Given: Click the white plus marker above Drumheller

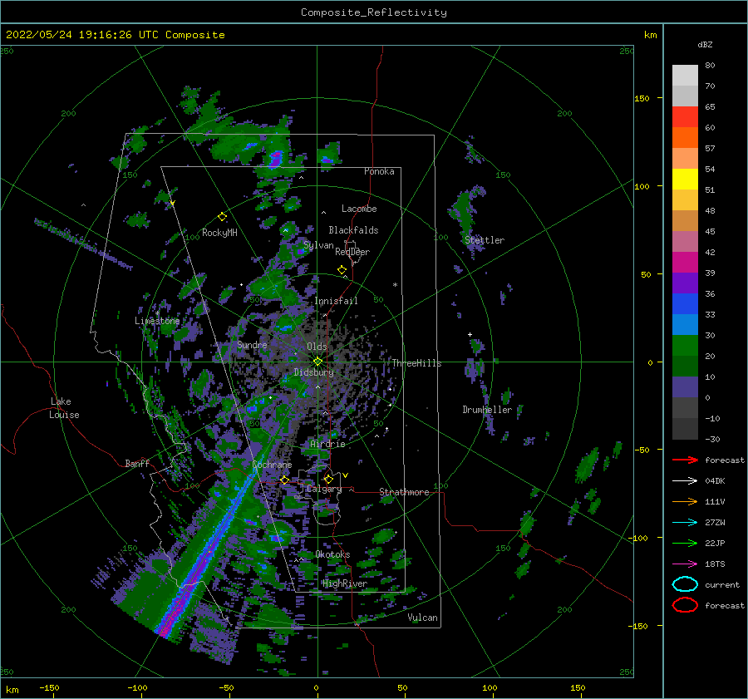Looking at the screenshot, I should [x=470, y=334].
